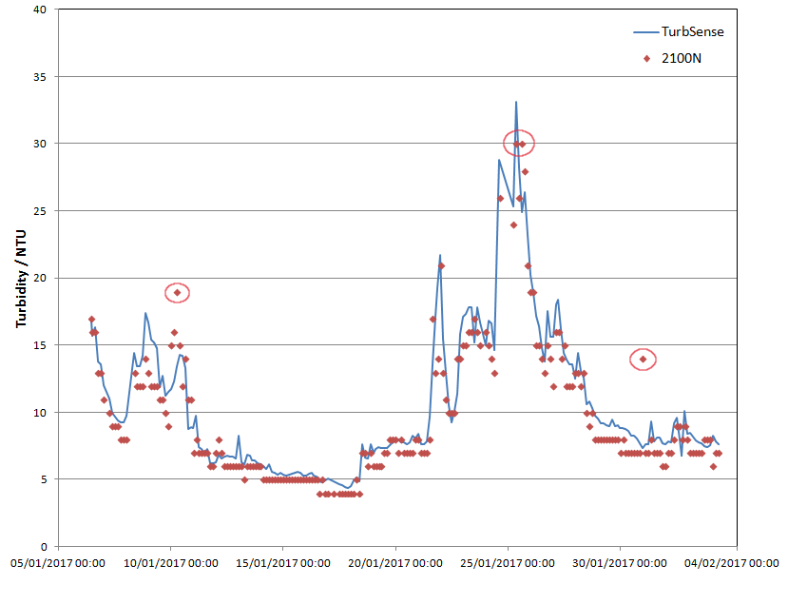Screen dimensions: 788x604
Task: Click the TurbSense line's highest peak near 33
Action: click(x=516, y=102)
